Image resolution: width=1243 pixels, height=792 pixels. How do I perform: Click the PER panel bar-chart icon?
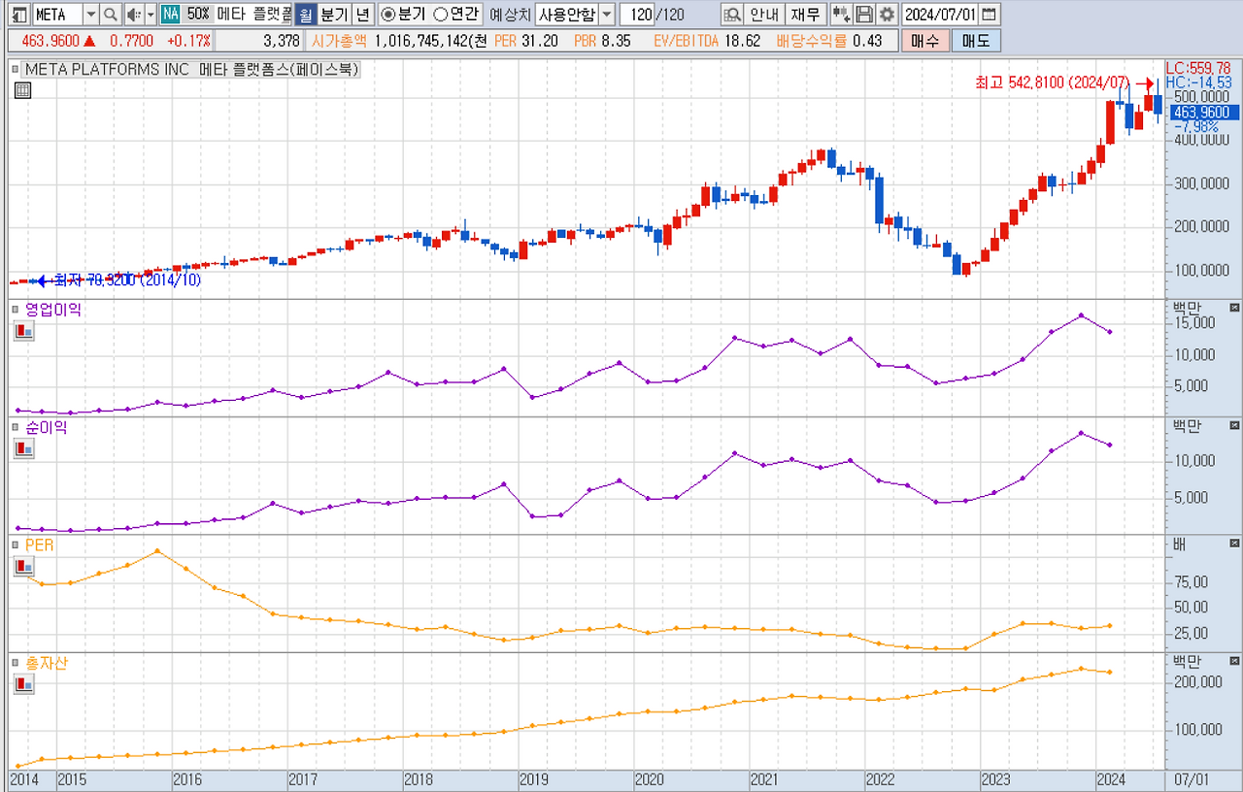click(23, 567)
